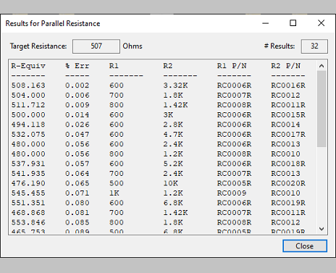Click the # Results field showing 32
336x273 pixels.
pyautogui.click(x=314, y=46)
